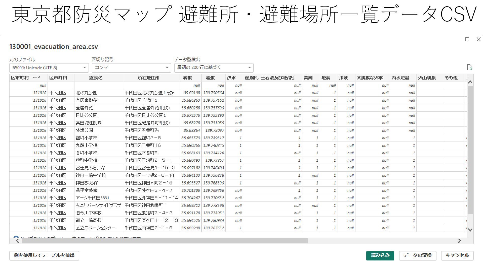Click the vertical scrollbar thumb
This screenshot has height=271, width=483.
coord(470,151)
